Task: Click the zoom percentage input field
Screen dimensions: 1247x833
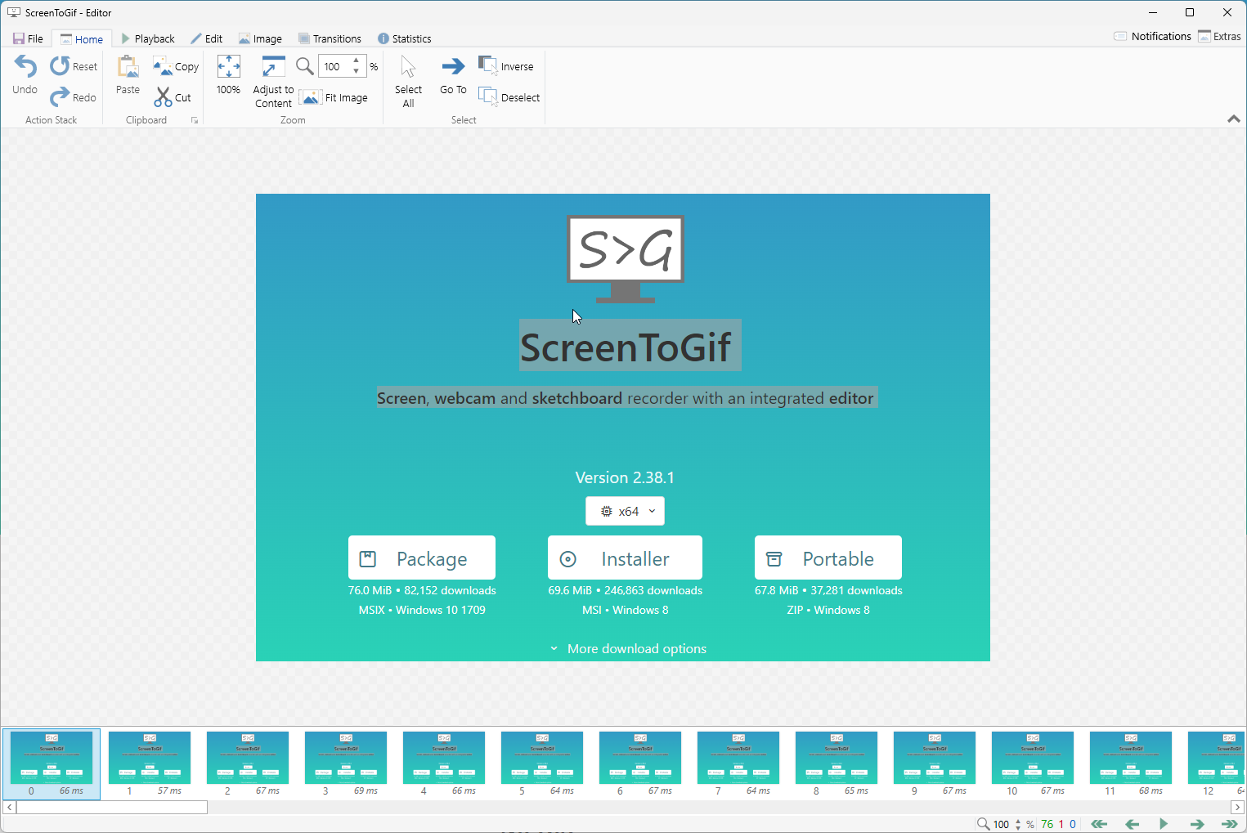Action: 334,66
